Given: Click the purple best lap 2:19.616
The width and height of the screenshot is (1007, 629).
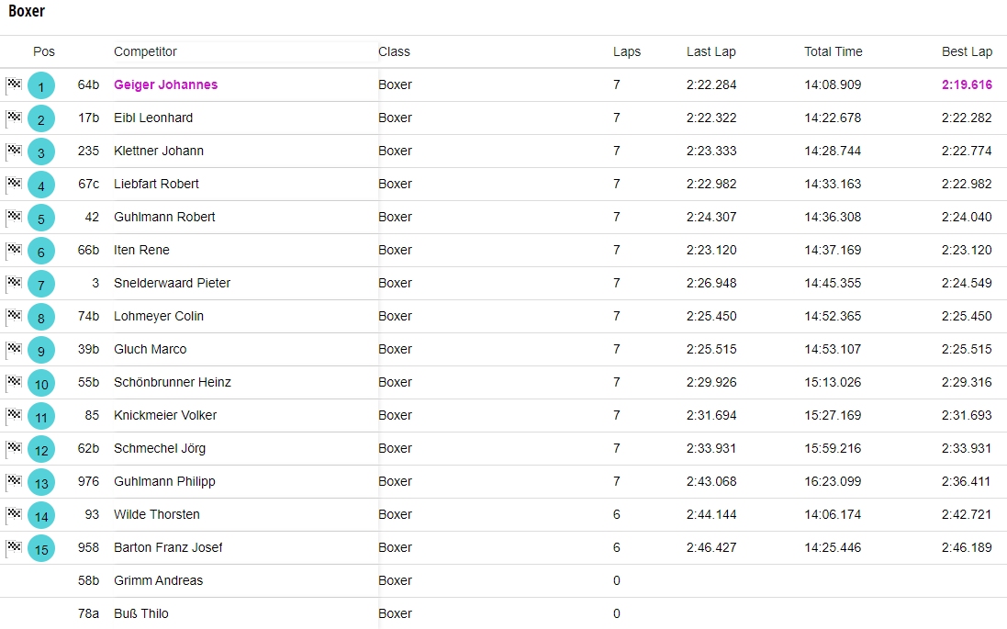Looking at the screenshot, I should coord(967,84).
